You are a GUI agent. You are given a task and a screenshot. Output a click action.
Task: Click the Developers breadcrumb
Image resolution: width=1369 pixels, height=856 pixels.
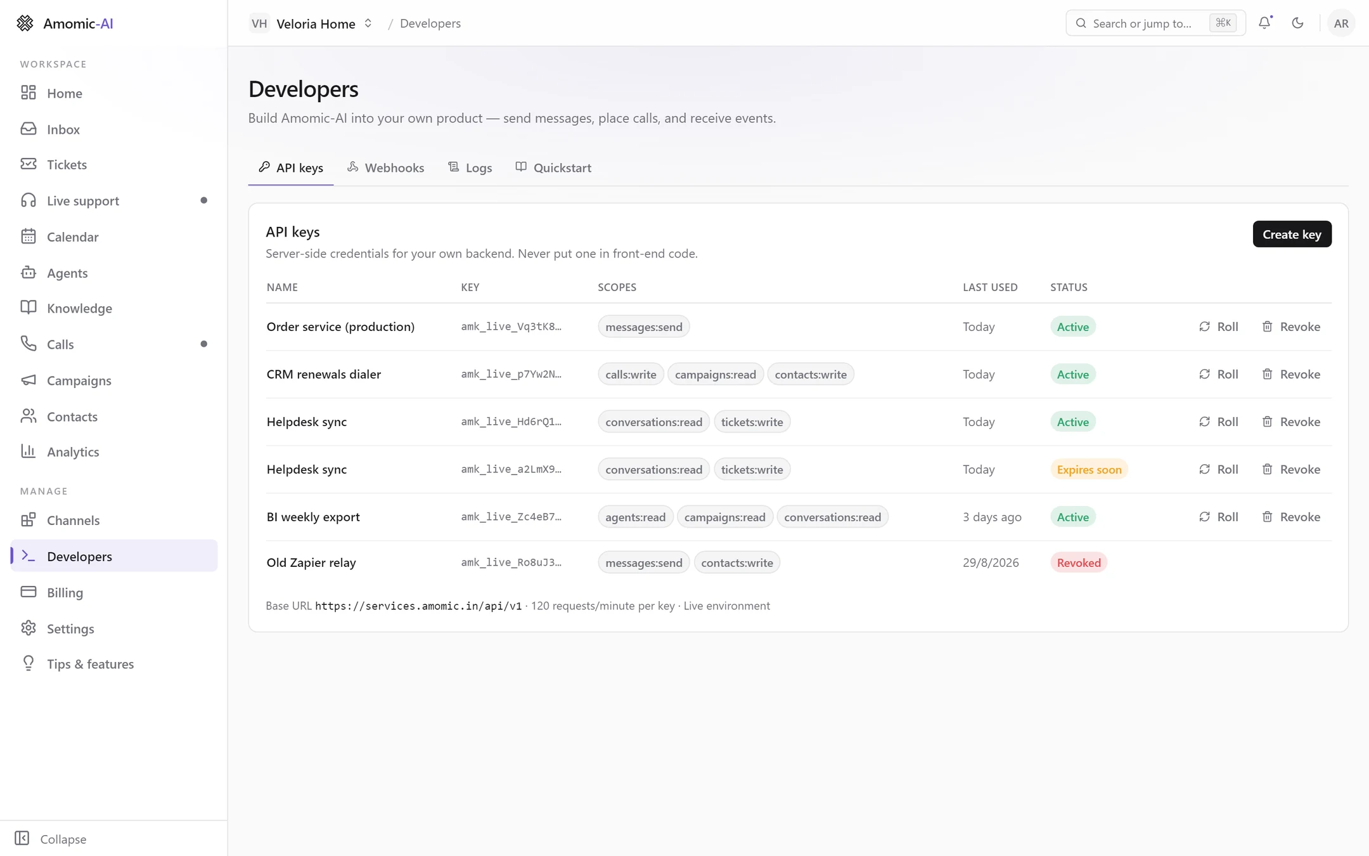coord(430,23)
